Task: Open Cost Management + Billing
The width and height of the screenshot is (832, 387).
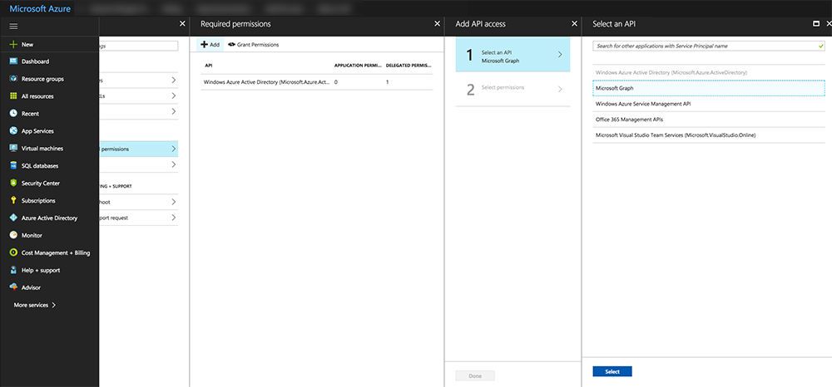Action: 13,252
